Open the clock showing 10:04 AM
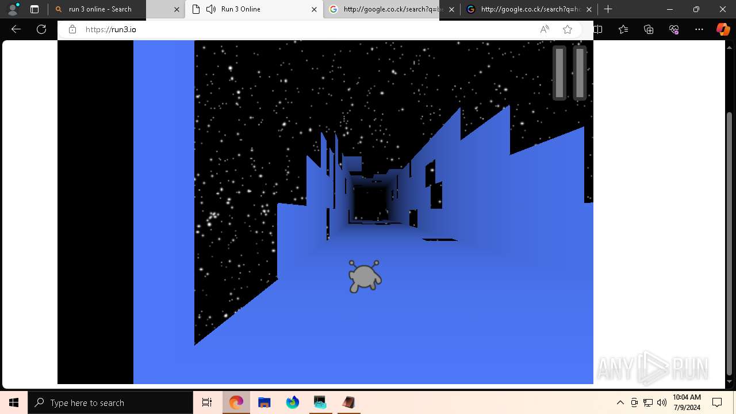Screen dimensions: 736x414 pyautogui.click(x=687, y=402)
